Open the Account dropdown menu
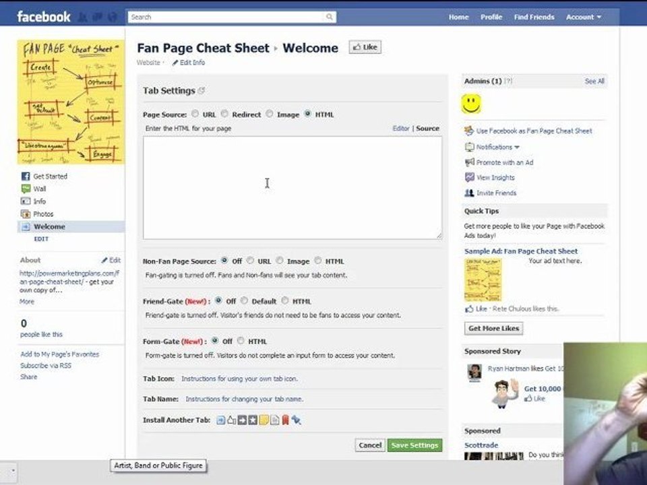Viewport: 647px width, 485px height. tap(584, 17)
